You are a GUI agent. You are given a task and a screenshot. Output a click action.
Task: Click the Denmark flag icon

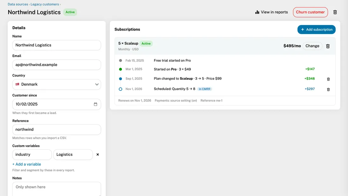coord(17,84)
